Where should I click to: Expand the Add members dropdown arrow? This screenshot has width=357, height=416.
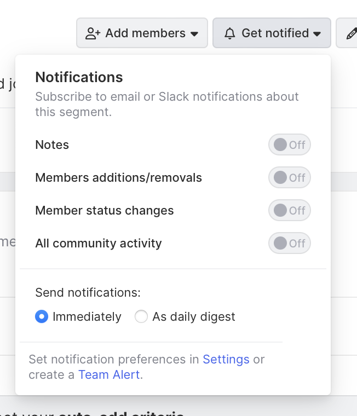pyautogui.click(x=194, y=33)
